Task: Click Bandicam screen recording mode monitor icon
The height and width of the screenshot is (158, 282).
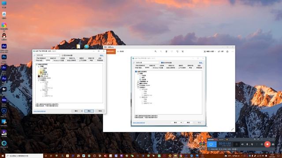Action: [211, 144]
